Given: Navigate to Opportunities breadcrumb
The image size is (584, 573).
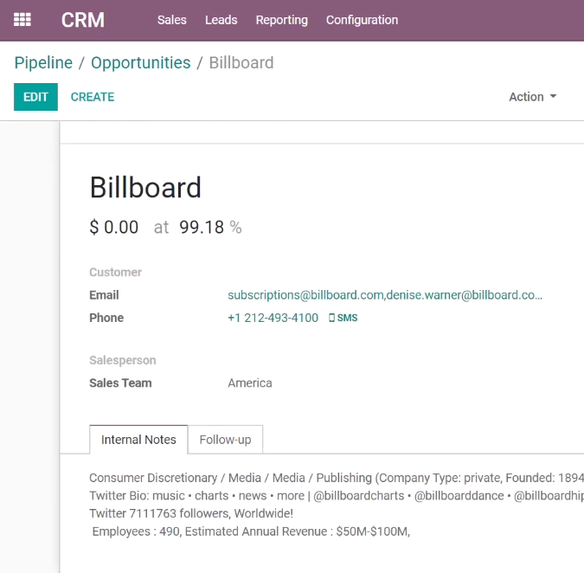Looking at the screenshot, I should pyautogui.click(x=141, y=62).
